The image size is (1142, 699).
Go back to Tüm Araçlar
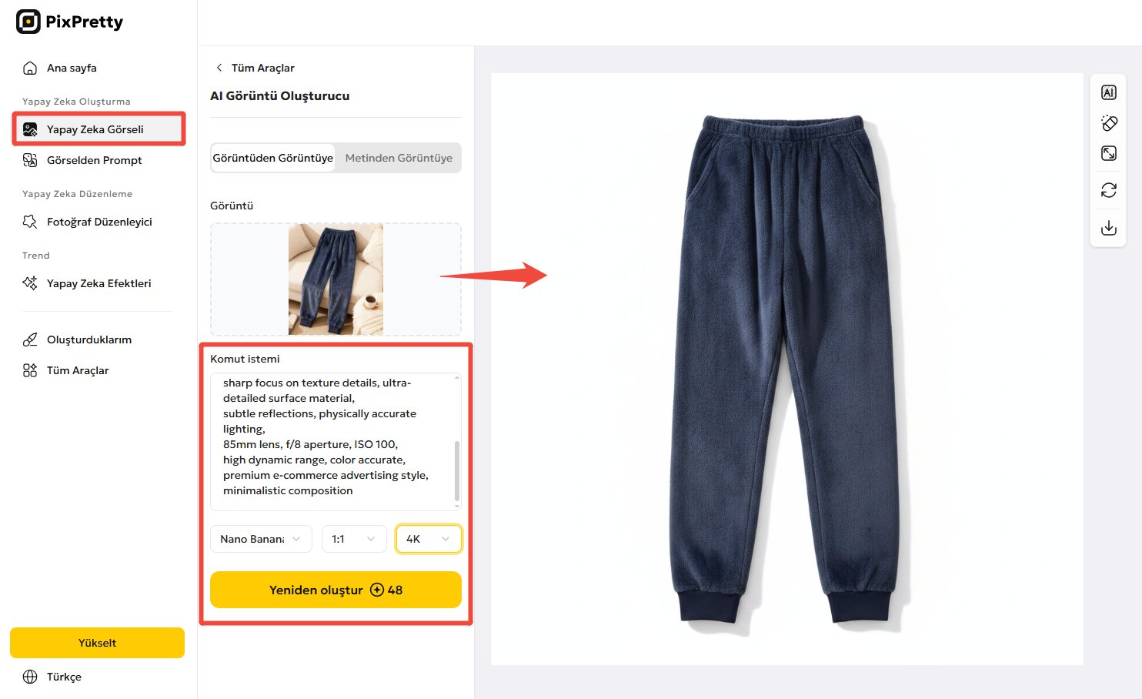point(255,68)
